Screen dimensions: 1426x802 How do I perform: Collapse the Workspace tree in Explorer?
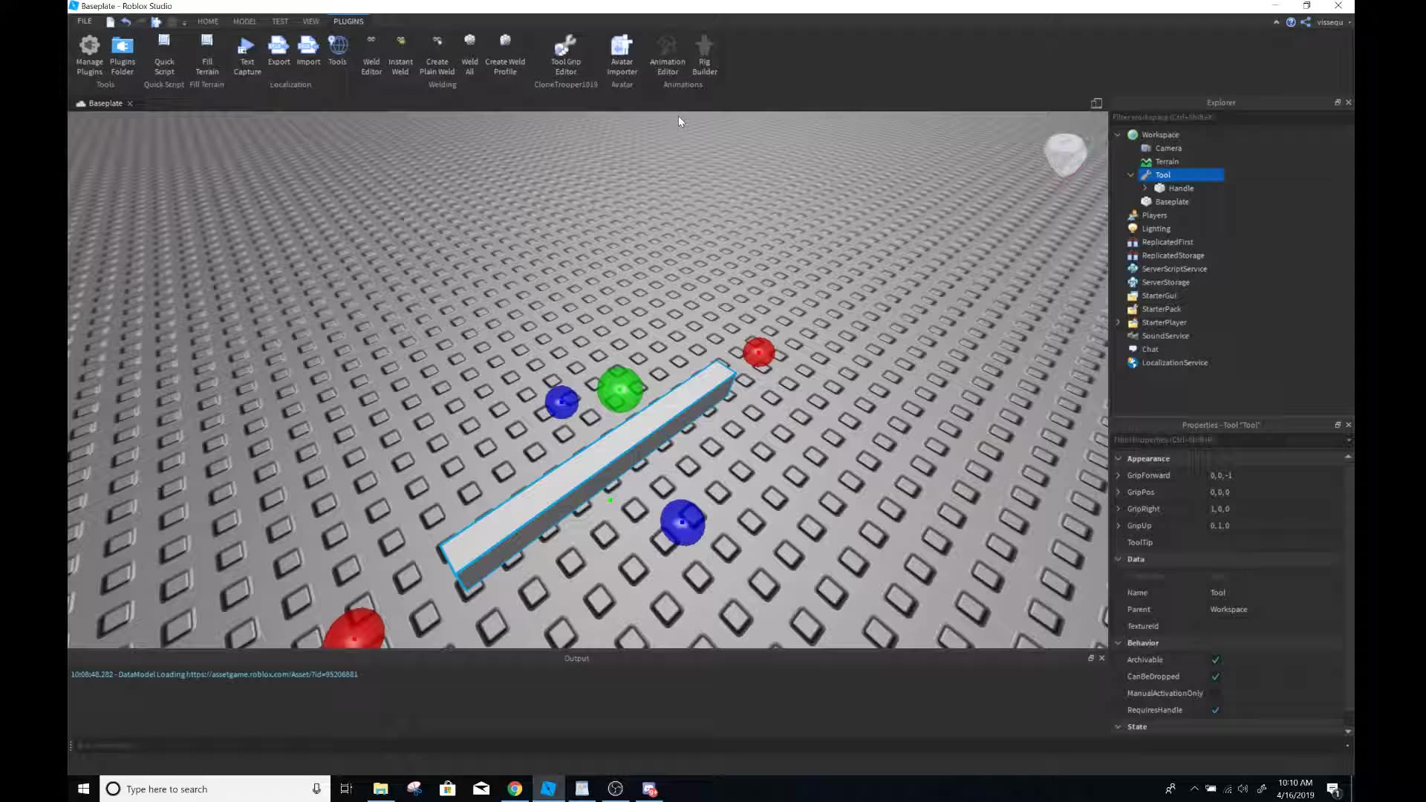pos(1119,134)
